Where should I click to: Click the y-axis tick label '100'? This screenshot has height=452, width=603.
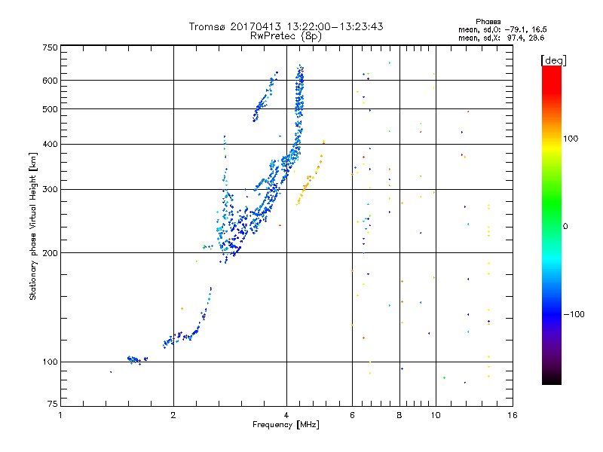(x=51, y=362)
